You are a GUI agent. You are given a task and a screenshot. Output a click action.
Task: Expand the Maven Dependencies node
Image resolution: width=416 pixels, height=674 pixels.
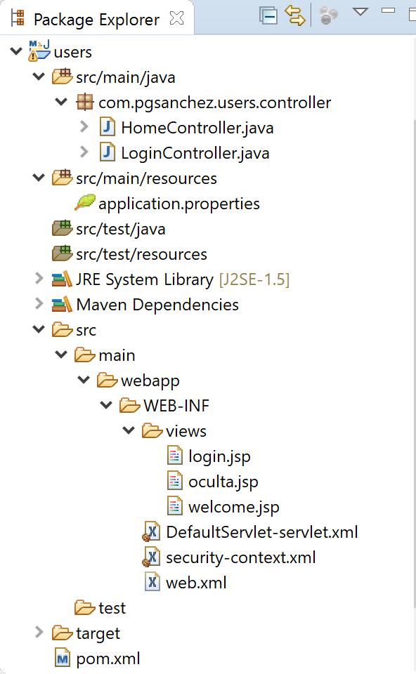[39, 304]
